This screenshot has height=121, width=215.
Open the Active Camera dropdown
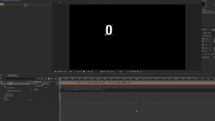point(111,72)
